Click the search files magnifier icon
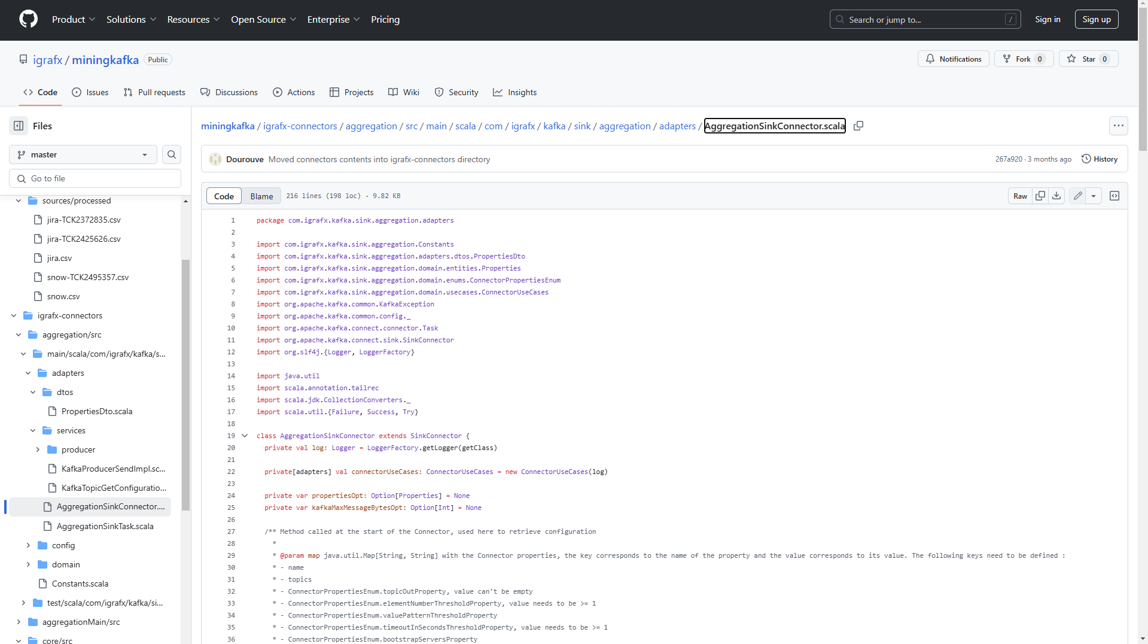 (x=172, y=154)
